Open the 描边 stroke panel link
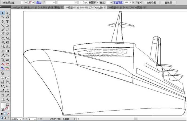Image resolution: width=187 pixels, height=121 pixels. pos(39,2)
